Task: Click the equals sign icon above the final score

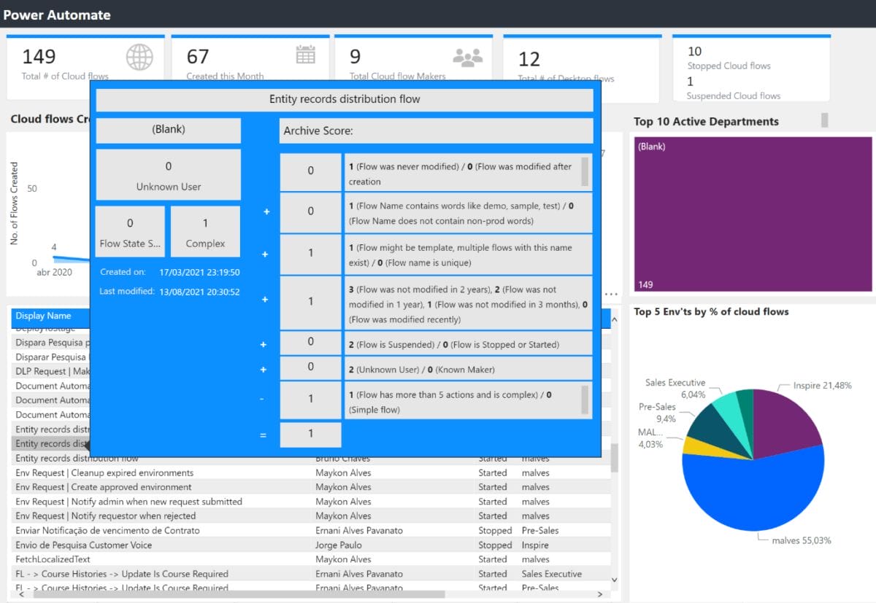Action: click(x=264, y=434)
